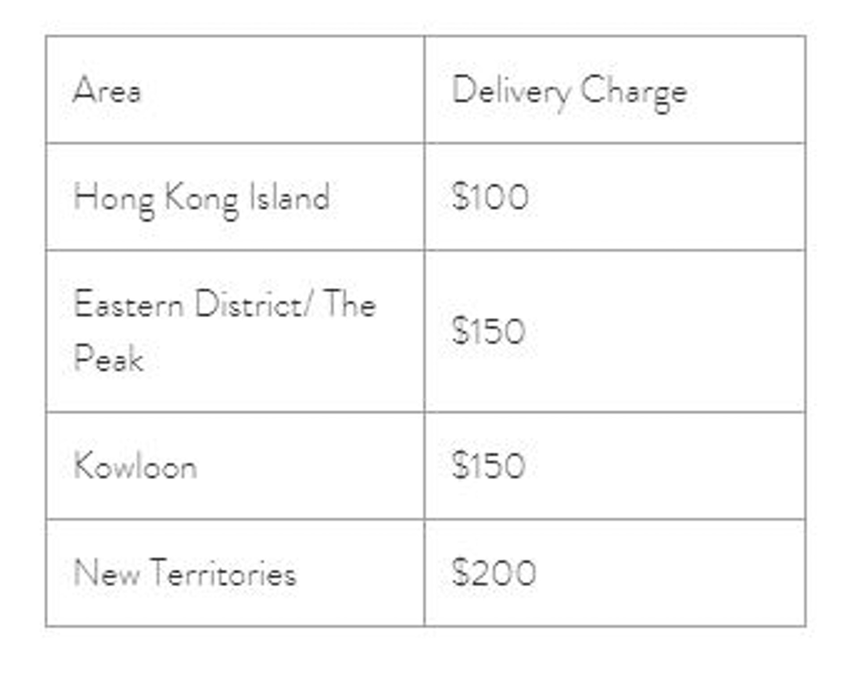Click the $150 charge for Kowloon
The height and width of the screenshot is (675, 859).
pyautogui.click(x=488, y=466)
